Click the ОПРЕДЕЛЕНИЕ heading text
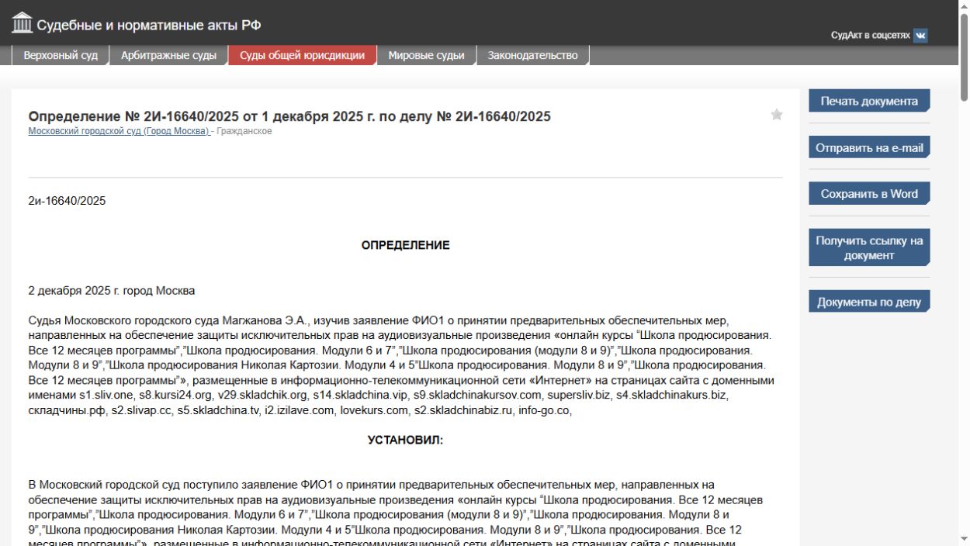 (405, 245)
